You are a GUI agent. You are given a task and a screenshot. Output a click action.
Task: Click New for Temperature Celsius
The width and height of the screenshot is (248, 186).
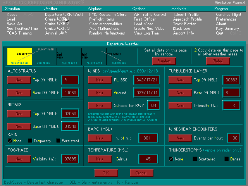(100, 159)
